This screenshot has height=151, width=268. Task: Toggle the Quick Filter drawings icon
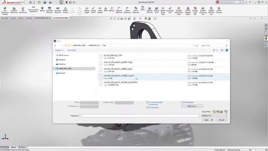[222, 112]
